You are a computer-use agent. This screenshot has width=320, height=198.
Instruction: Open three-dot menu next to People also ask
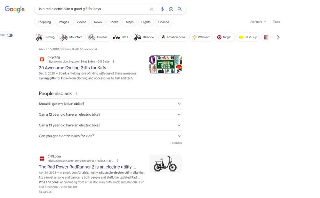click(x=77, y=94)
